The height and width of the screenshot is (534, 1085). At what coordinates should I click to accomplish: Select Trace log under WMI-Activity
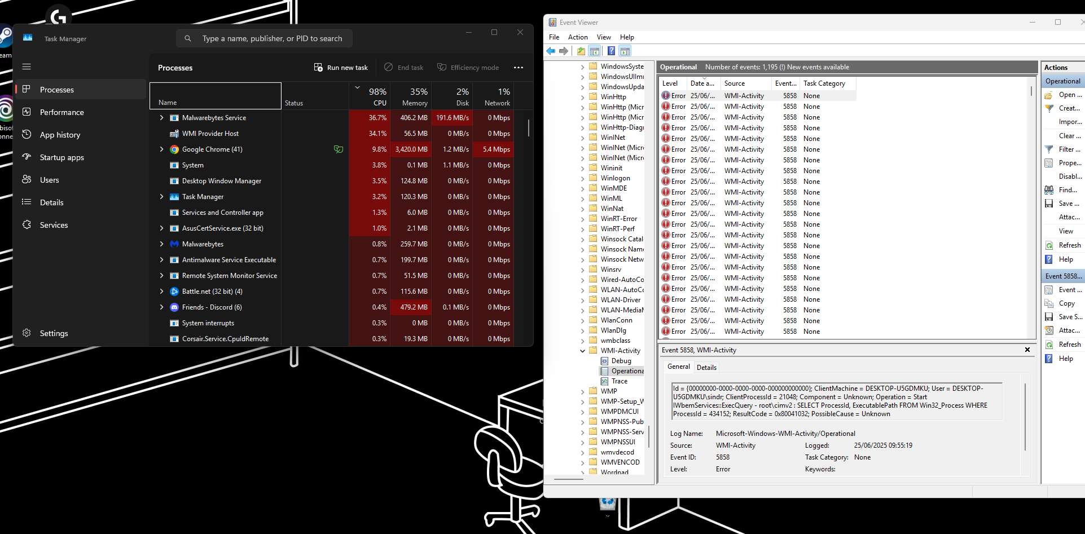coord(619,381)
